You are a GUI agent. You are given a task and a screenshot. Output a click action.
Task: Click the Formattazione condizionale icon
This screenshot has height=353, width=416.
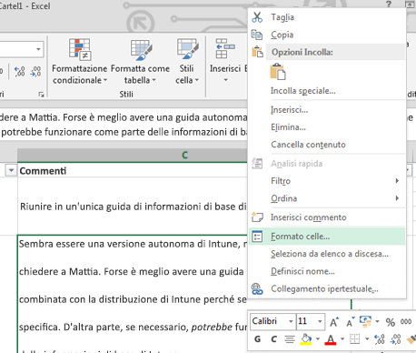(80, 49)
